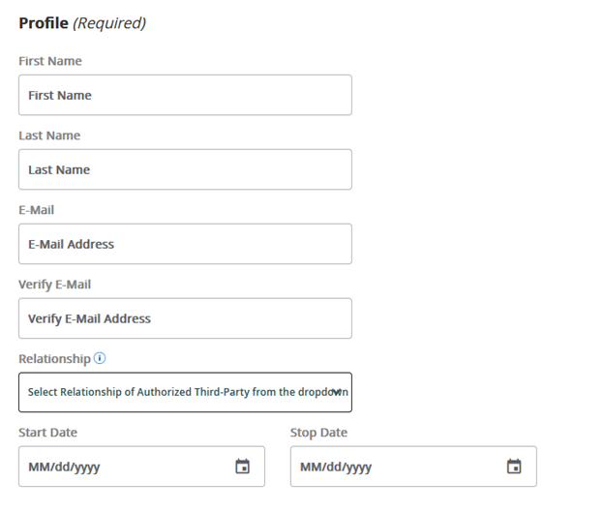
Task: Click the Verify E-Mail label
Action: coord(55,284)
